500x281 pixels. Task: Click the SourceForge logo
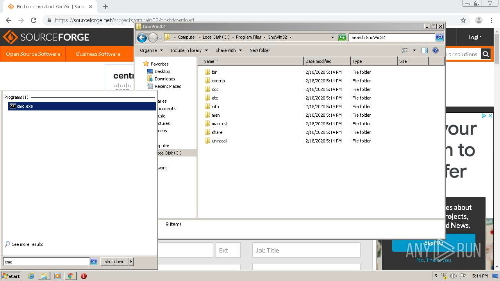click(46, 37)
